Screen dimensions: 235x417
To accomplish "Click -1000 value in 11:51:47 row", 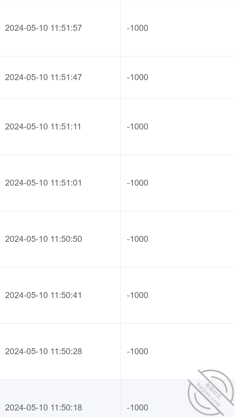I will [x=138, y=77].
